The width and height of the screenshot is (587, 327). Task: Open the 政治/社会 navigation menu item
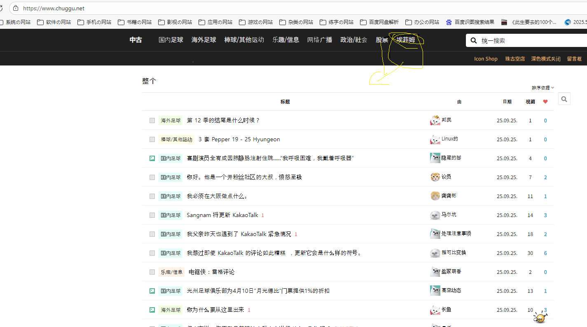click(x=353, y=40)
